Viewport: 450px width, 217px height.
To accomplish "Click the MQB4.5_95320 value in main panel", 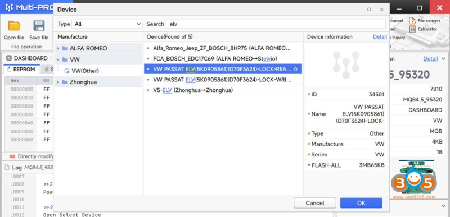I will 422,100.
